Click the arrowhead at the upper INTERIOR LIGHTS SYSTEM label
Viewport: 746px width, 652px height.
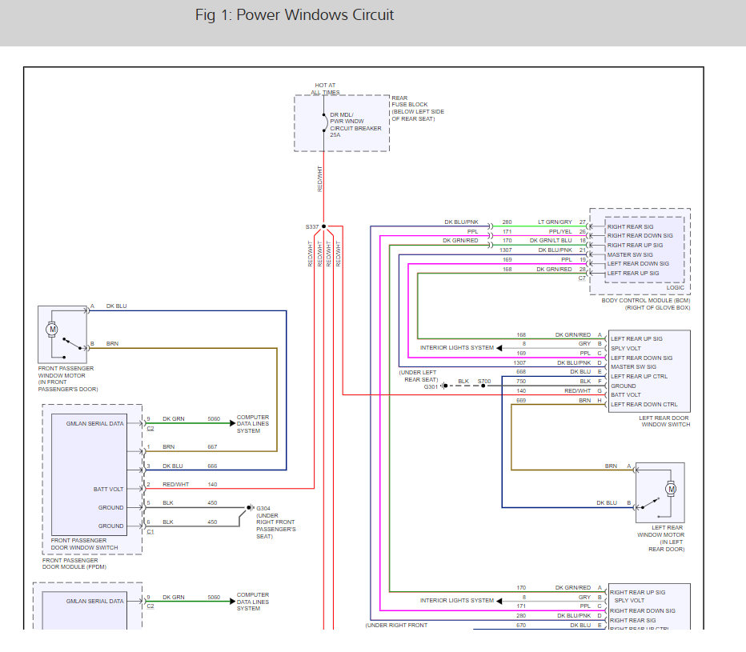point(499,348)
